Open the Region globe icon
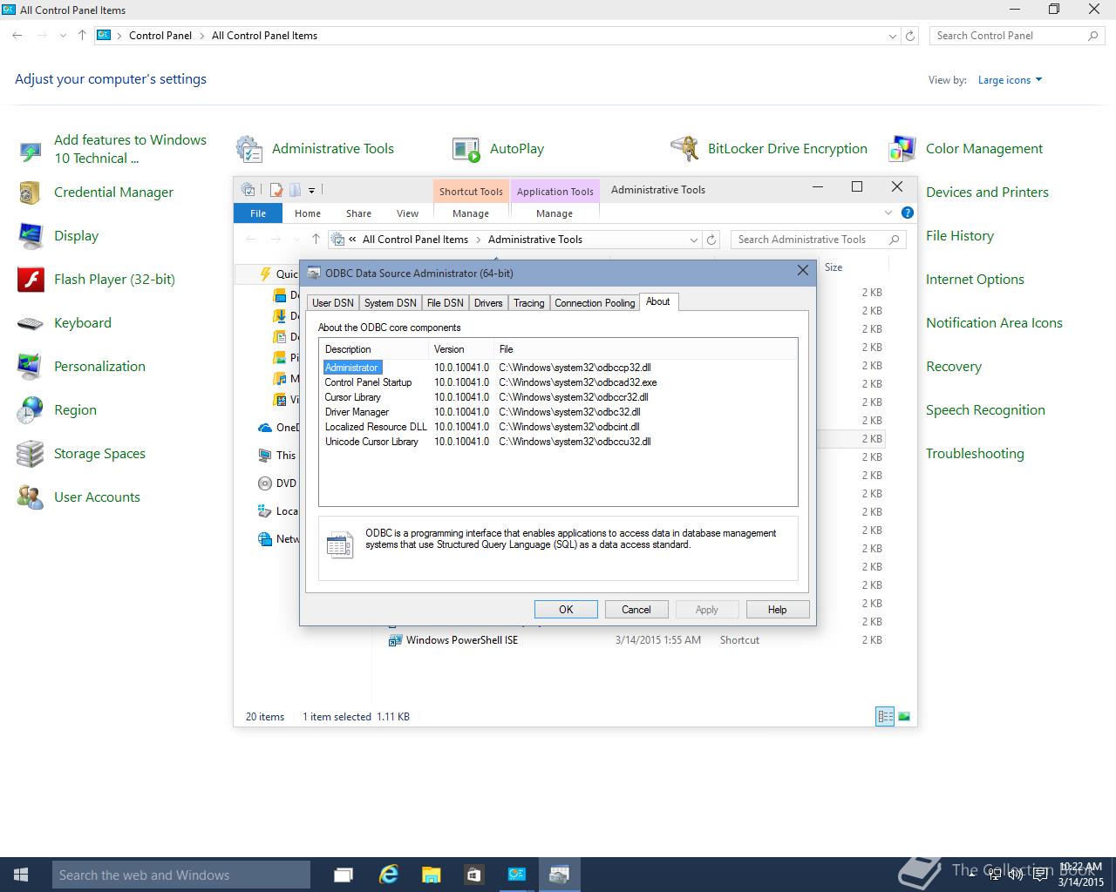The height and width of the screenshot is (892, 1116). click(31, 410)
